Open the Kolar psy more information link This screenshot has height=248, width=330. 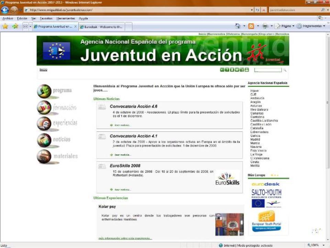click(x=125, y=238)
